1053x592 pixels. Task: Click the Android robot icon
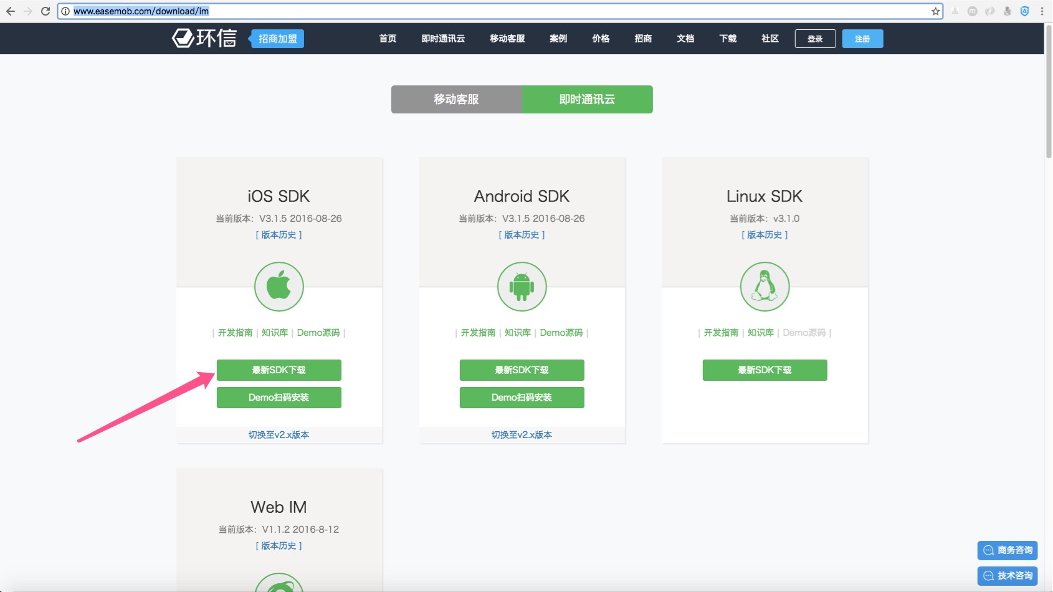[x=522, y=287]
